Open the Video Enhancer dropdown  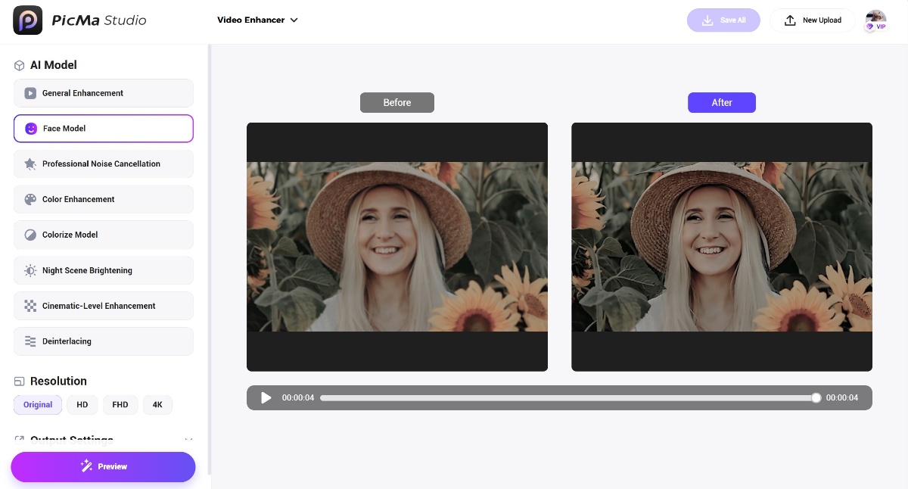pyautogui.click(x=257, y=20)
